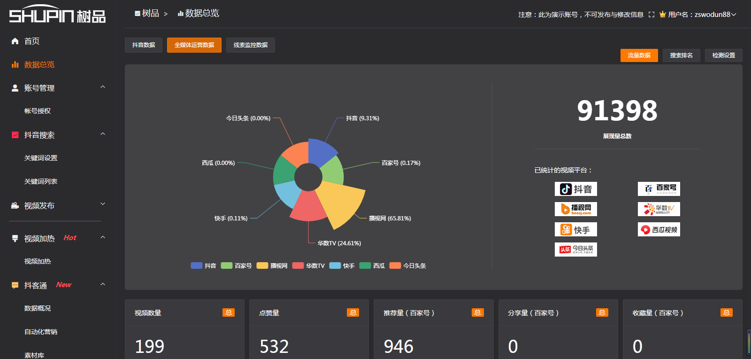Select the 搜索排名 view tab

[x=682, y=55]
